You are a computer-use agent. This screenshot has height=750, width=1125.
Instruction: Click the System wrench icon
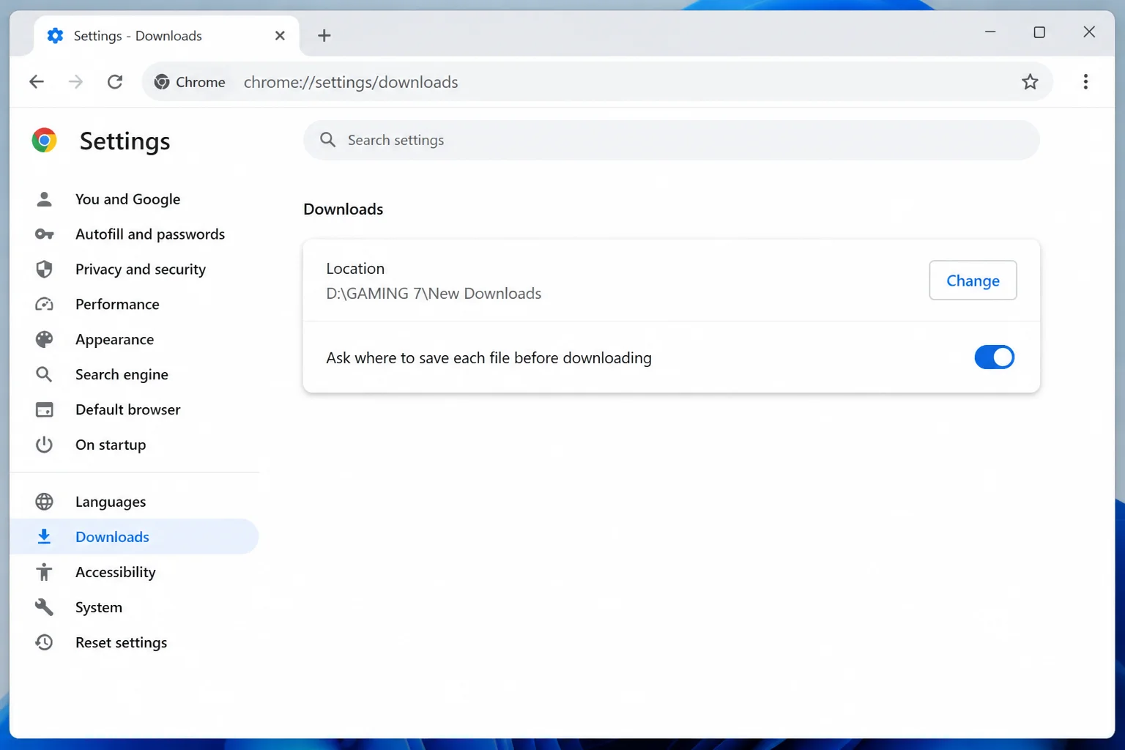click(44, 607)
